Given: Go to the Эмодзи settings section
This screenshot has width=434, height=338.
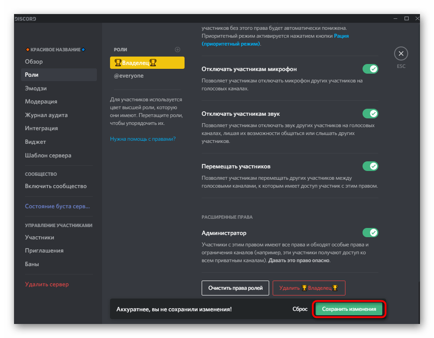Looking at the screenshot, I should pos(36,88).
